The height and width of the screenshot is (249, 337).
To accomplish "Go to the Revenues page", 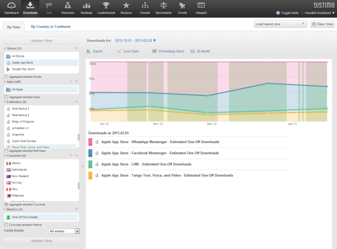I will (x=67, y=7).
